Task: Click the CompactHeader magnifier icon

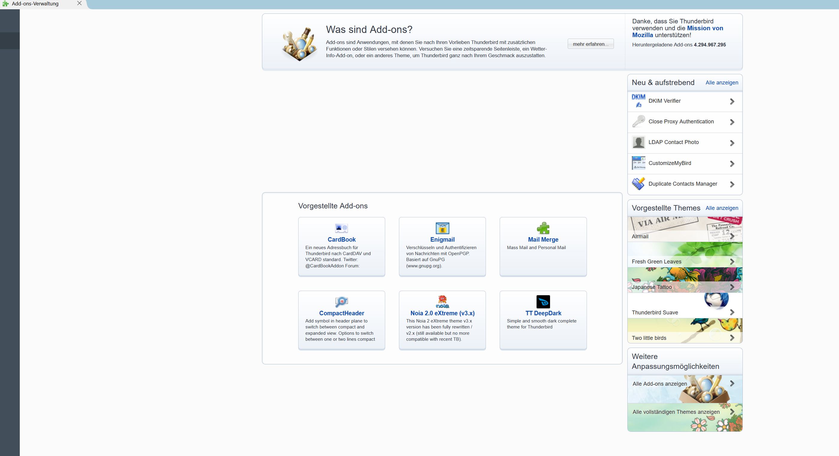Action: pos(341,302)
